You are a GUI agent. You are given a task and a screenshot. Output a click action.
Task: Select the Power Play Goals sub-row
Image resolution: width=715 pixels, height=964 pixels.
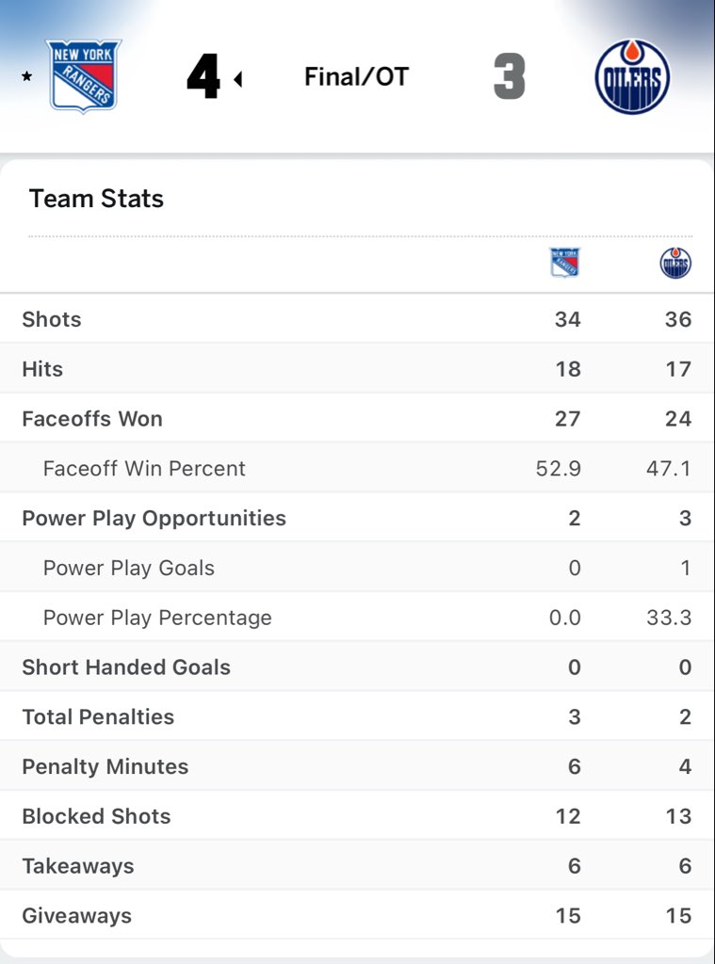point(129,569)
